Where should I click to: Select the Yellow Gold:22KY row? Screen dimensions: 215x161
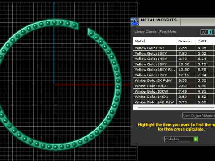click(x=174, y=75)
